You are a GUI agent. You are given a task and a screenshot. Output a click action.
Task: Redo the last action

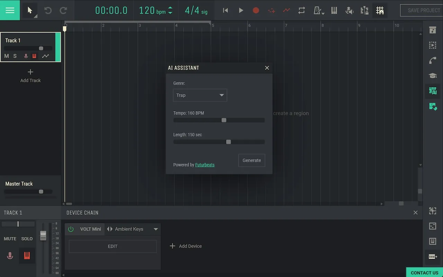63,10
